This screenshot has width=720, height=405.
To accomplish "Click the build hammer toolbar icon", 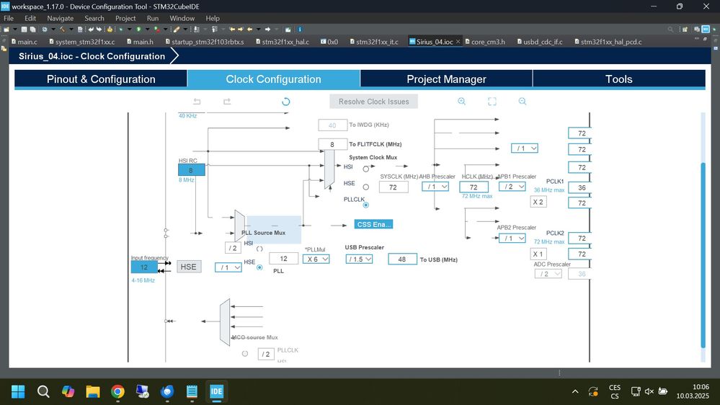I will (62, 30).
